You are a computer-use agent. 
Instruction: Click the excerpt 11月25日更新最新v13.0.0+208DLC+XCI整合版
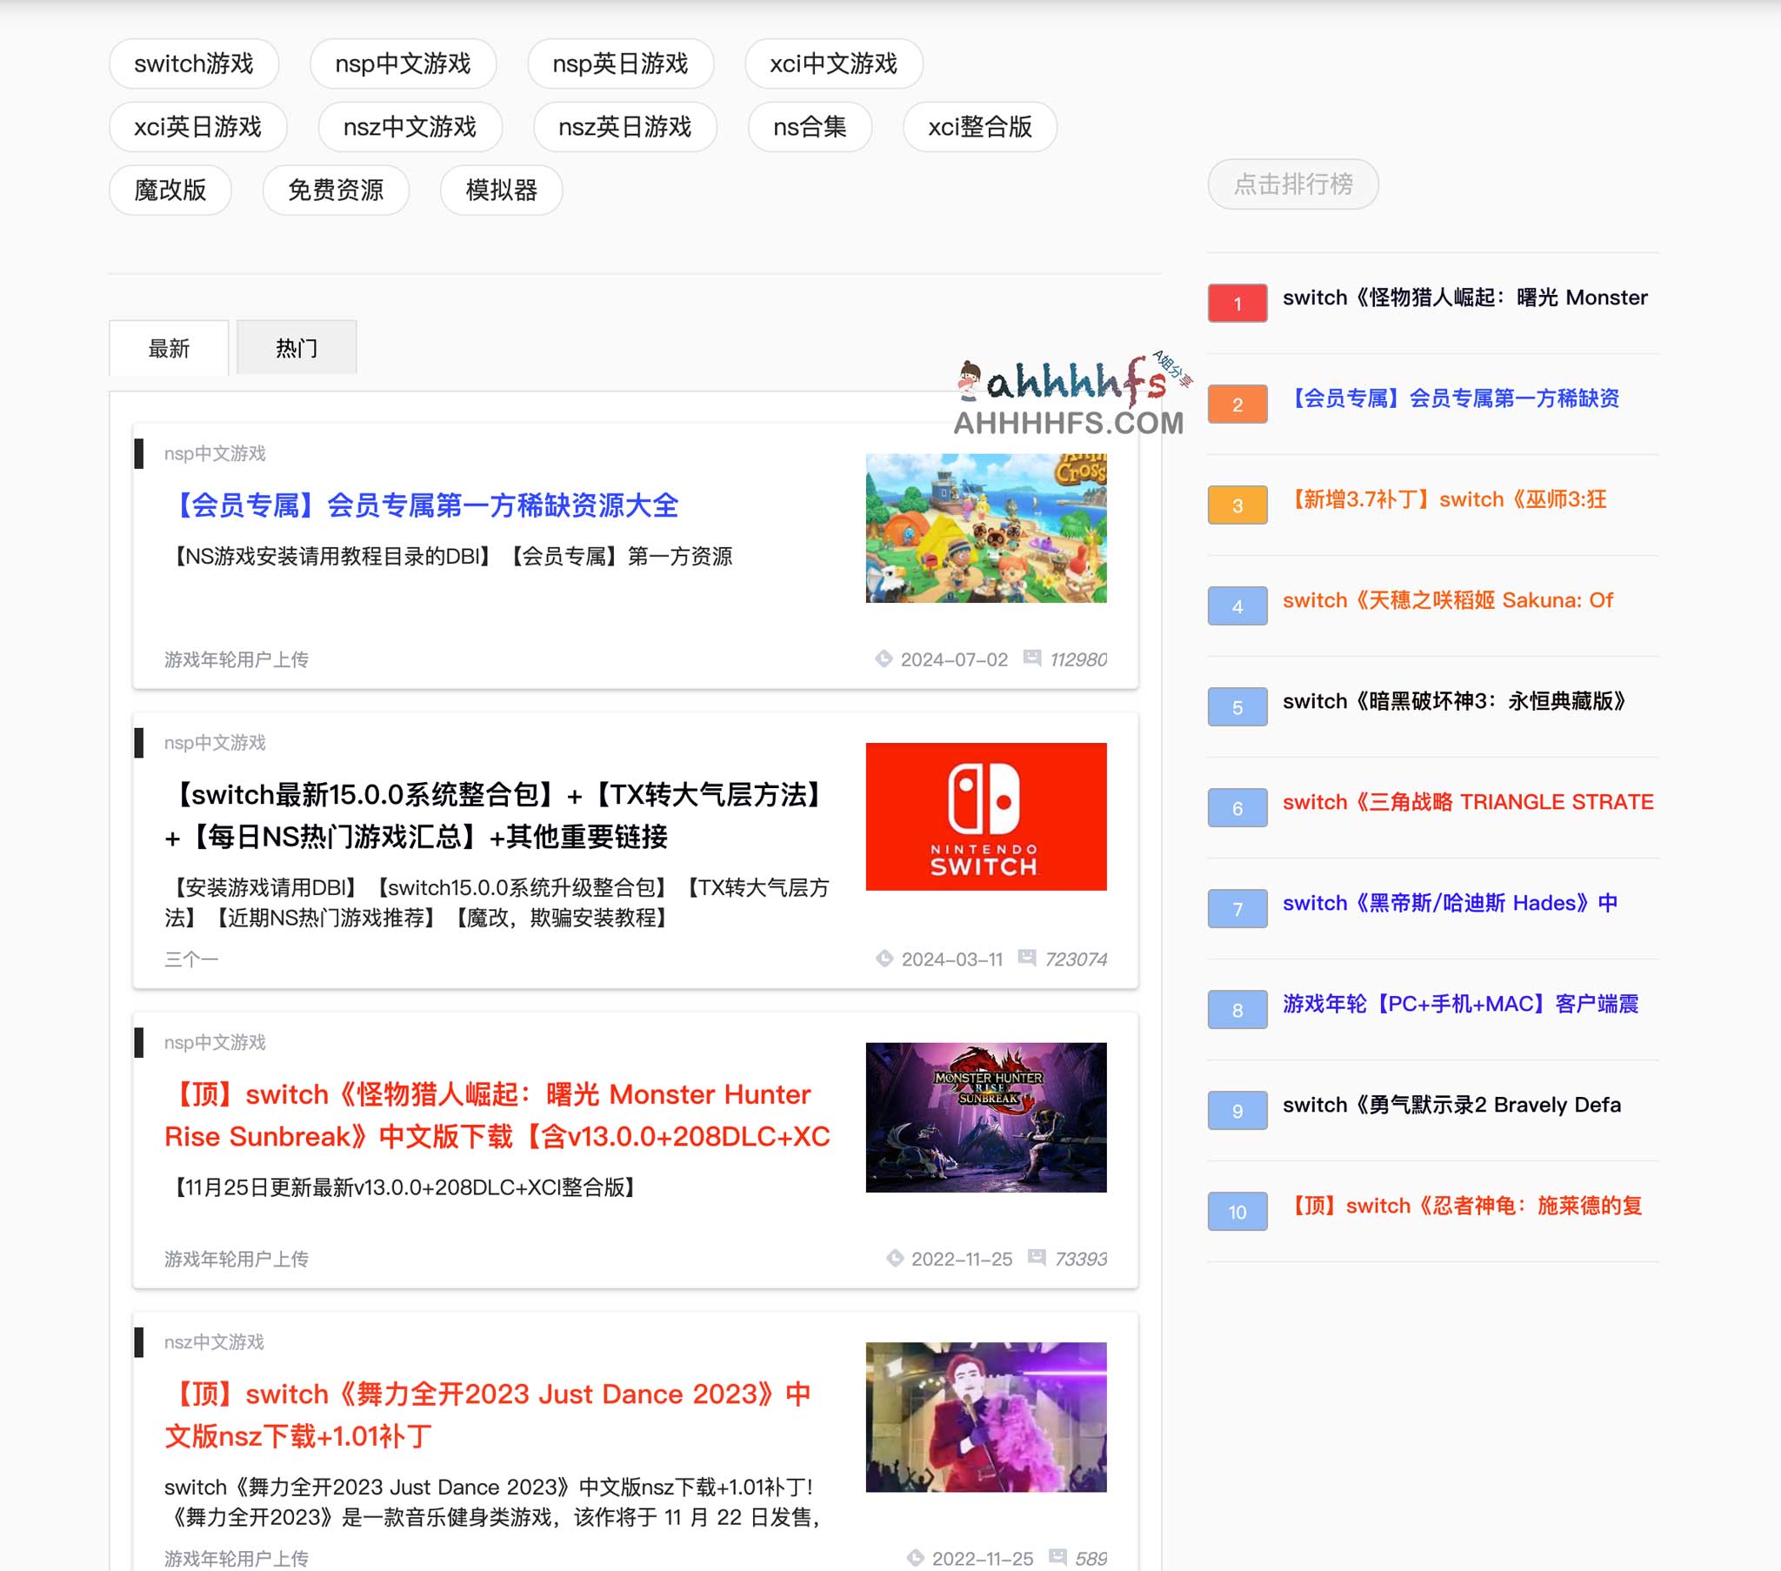404,1187
